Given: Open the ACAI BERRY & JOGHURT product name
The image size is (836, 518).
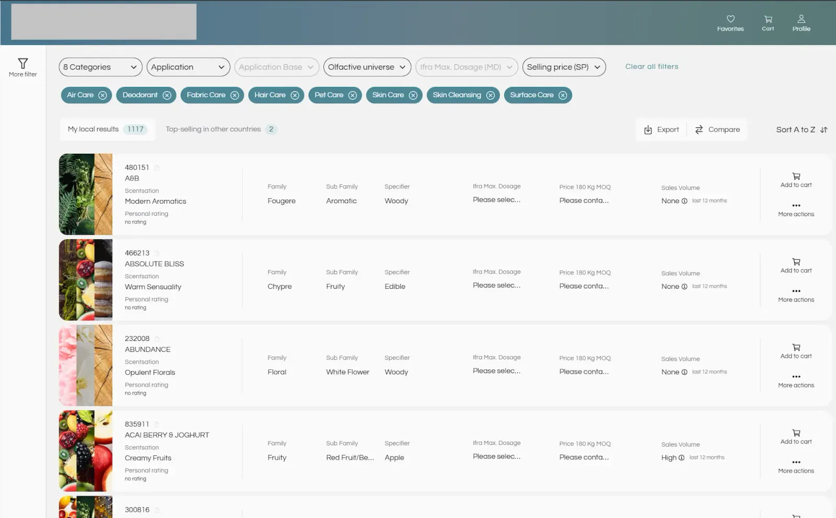Looking at the screenshot, I should [167, 435].
